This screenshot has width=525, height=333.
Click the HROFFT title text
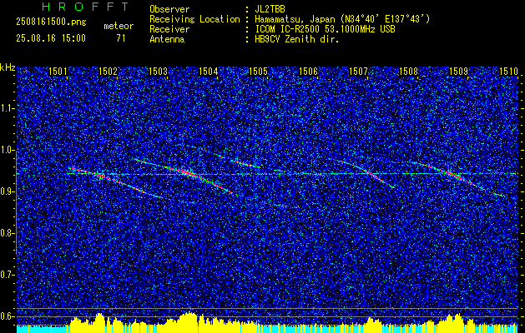pos(86,7)
